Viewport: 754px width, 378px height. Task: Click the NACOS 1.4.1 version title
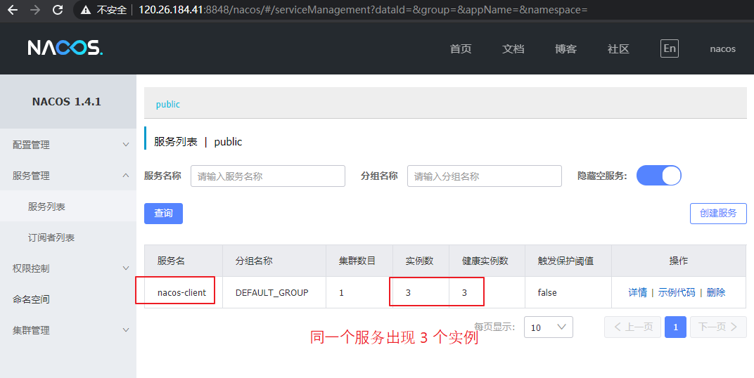point(66,102)
